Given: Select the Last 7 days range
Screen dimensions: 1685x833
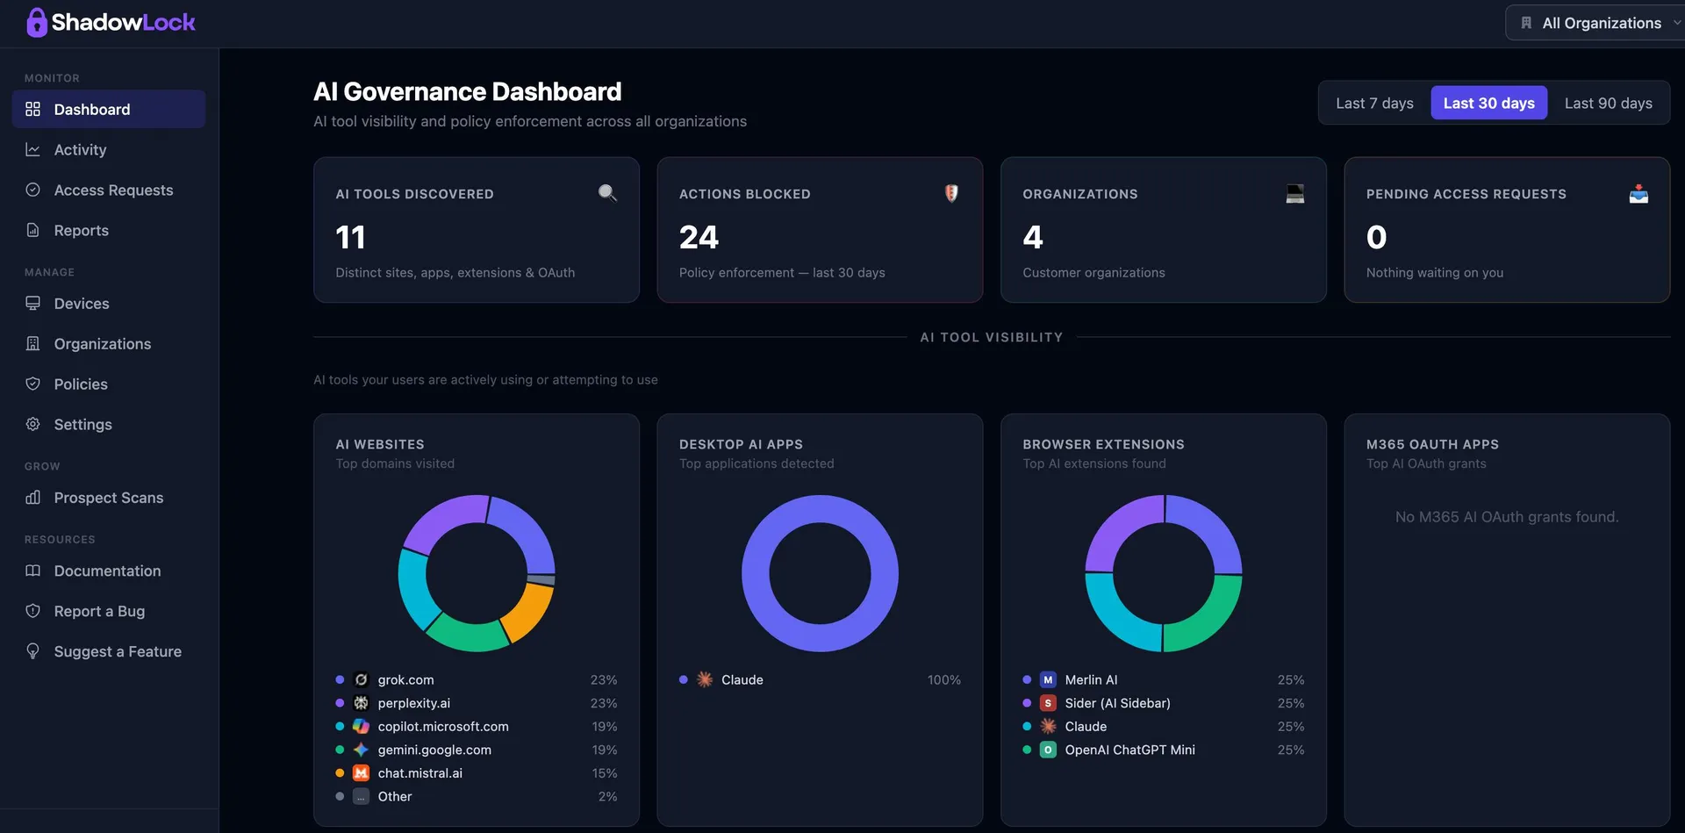Looking at the screenshot, I should 1374,103.
